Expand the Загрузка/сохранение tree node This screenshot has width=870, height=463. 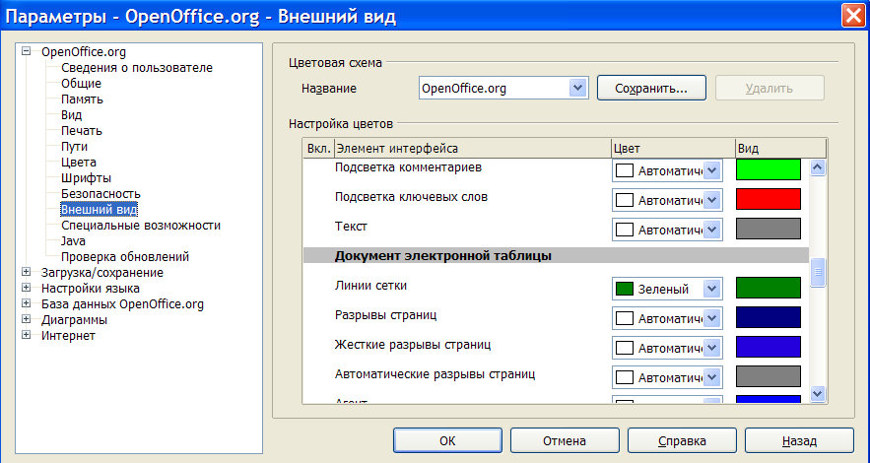(26, 272)
